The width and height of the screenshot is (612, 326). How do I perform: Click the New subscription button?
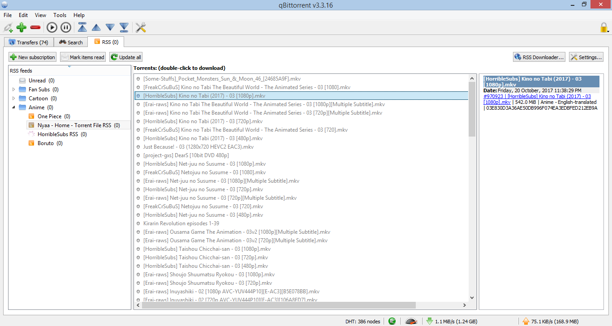click(x=32, y=57)
